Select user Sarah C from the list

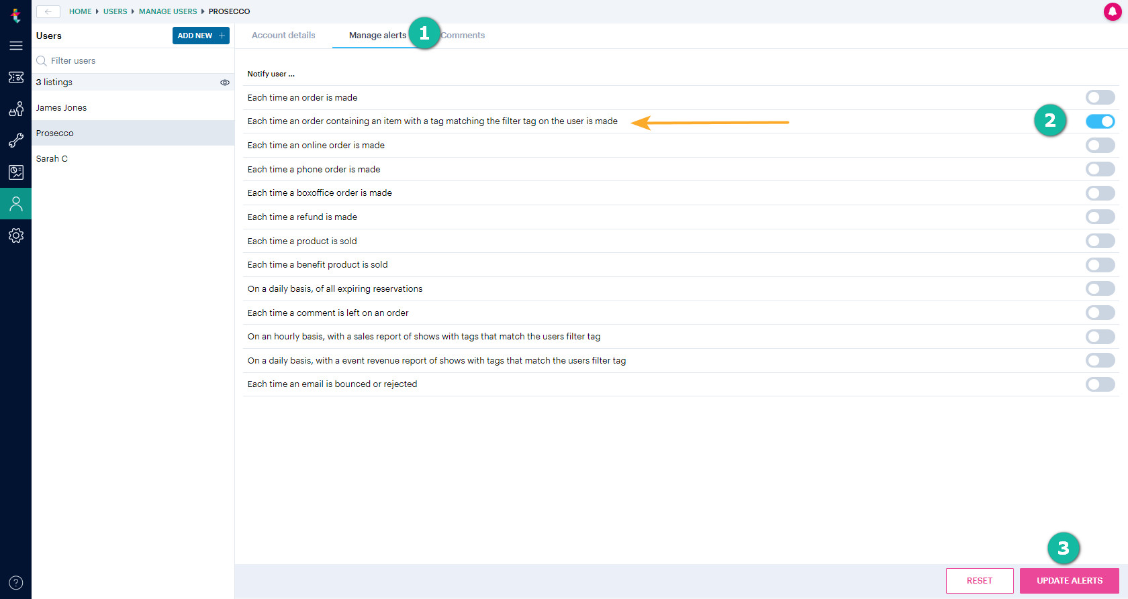coord(133,159)
